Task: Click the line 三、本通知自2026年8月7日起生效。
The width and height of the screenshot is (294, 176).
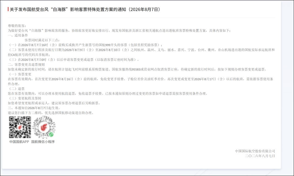Action: pos(34,108)
